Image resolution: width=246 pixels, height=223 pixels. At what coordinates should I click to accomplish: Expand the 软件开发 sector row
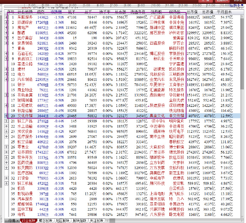coord(6,157)
